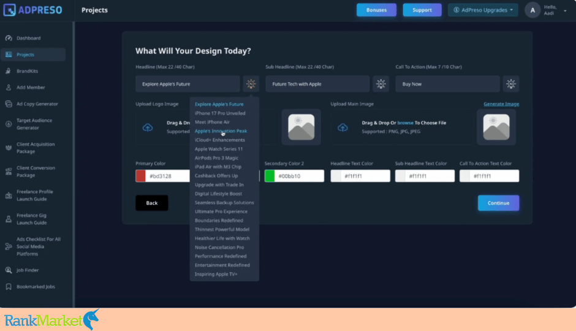
Task: Open Ads Checklist For All Social Media Platforms
Action: [x=38, y=246]
